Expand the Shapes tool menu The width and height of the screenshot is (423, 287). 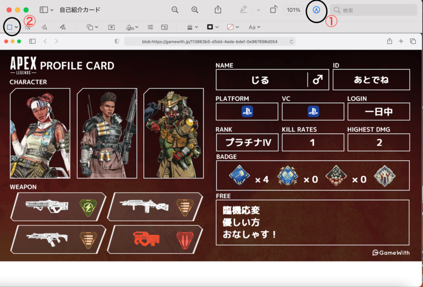(92, 27)
